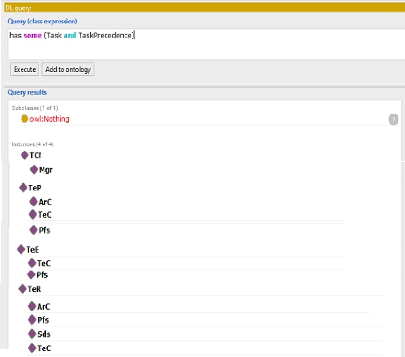Select the owl:Nothing subclass result

coord(49,119)
